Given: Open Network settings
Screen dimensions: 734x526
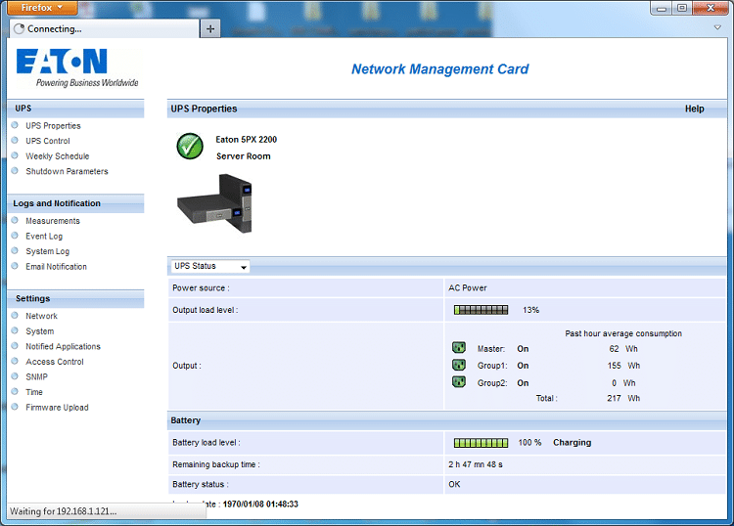Looking at the screenshot, I should point(41,316).
